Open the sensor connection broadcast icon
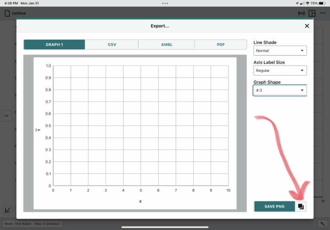The height and width of the screenshot is (230, 330). point(301,13)
